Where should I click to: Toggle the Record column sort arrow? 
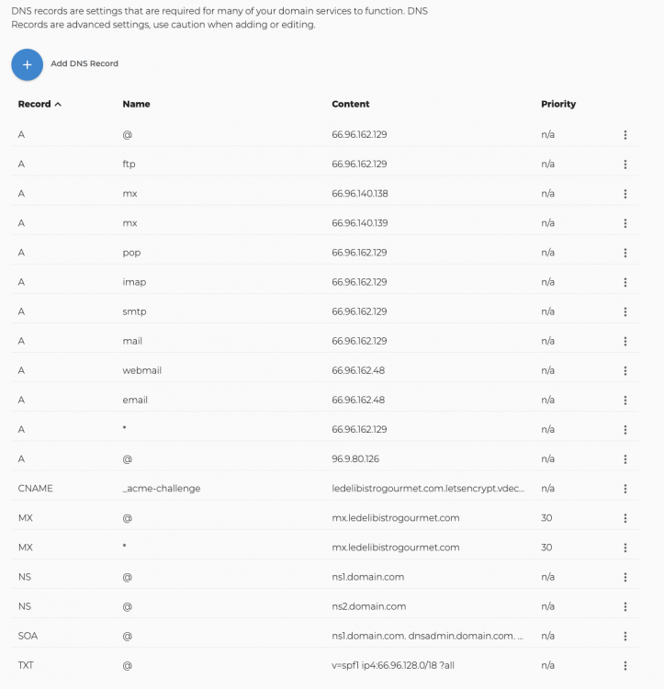[x=58, y=105]
